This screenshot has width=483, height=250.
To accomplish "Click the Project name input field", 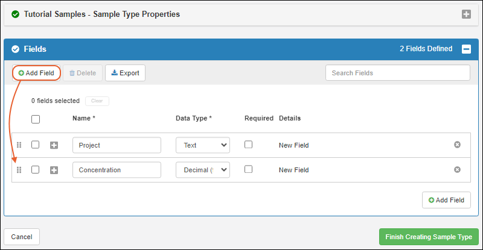I will click(x=117, y=145).
